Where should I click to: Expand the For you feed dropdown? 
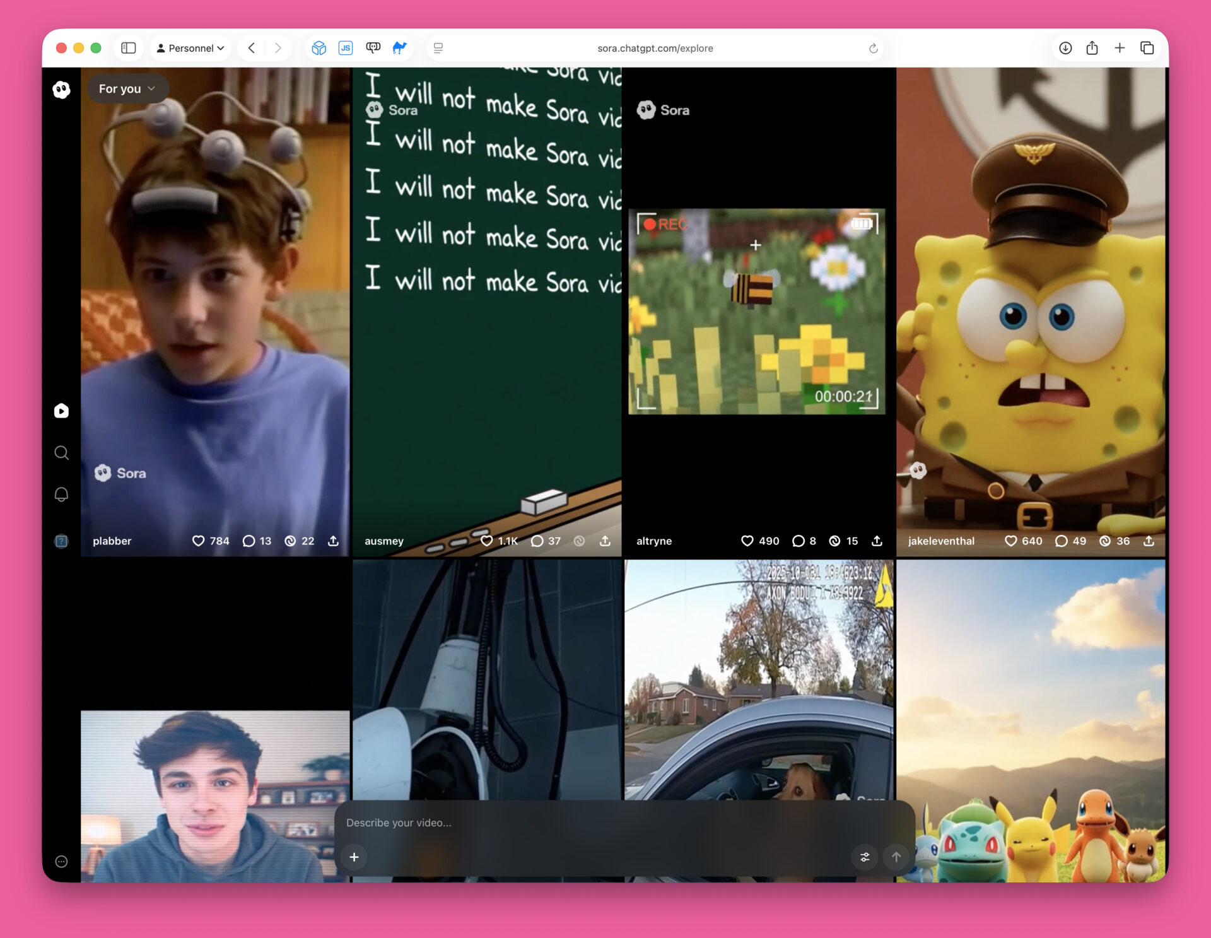point(127,89)
